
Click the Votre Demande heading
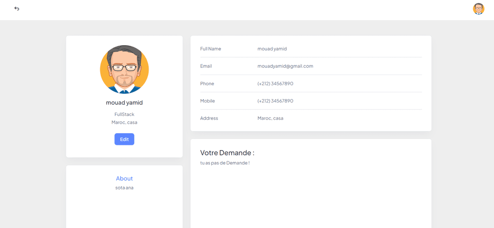coord(227,153)
